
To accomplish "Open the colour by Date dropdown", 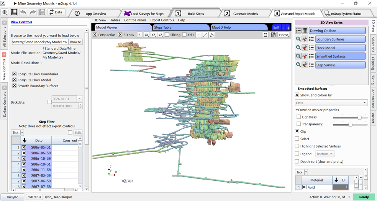I will 331,103.
